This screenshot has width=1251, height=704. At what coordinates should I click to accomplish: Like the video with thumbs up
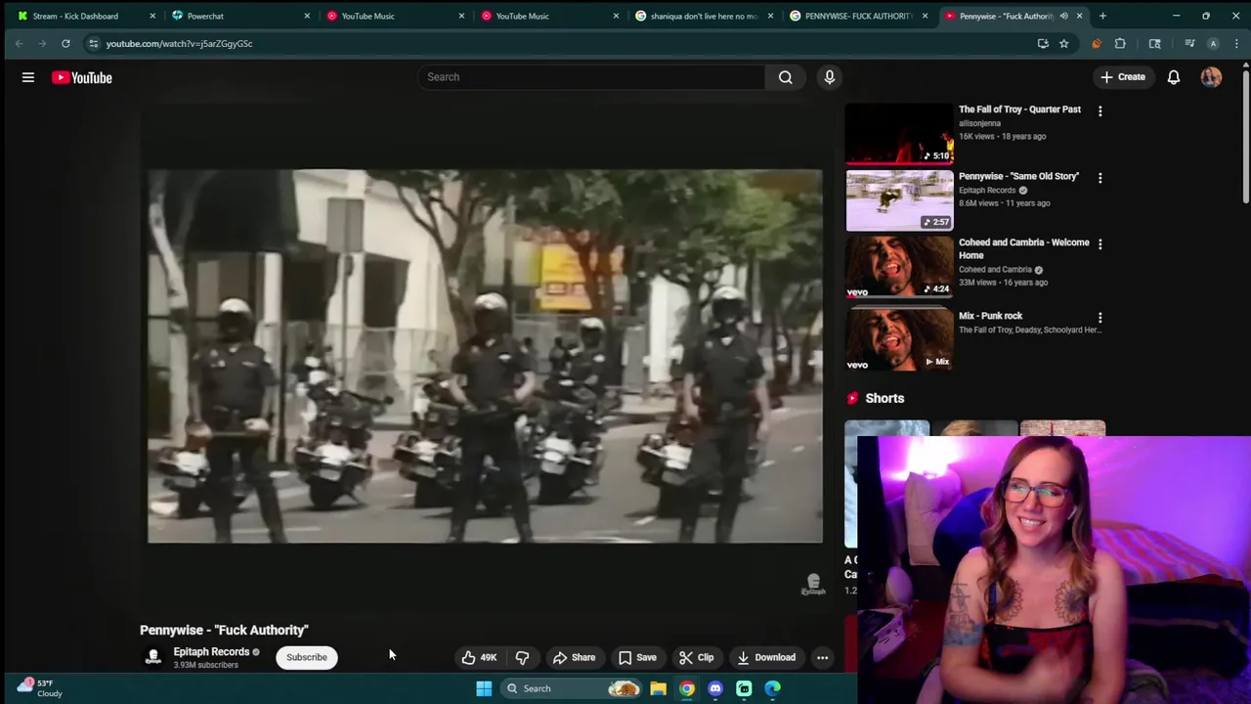coord(479,657)
